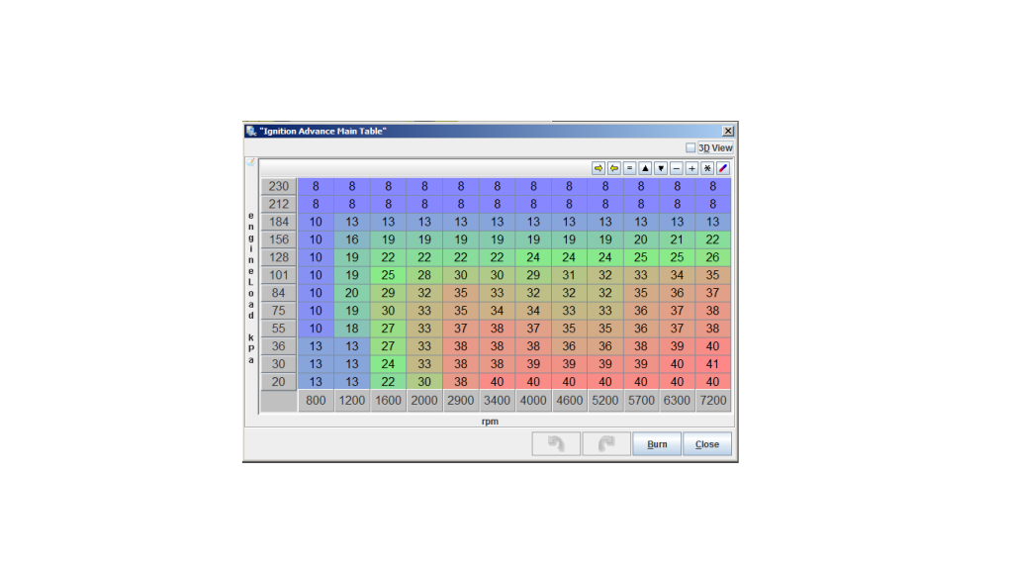The width and height of the screenshot is (1012, 569).
Task: Select the 36 kPa row header
Action: pyautogui.click(x=279, y=346)
